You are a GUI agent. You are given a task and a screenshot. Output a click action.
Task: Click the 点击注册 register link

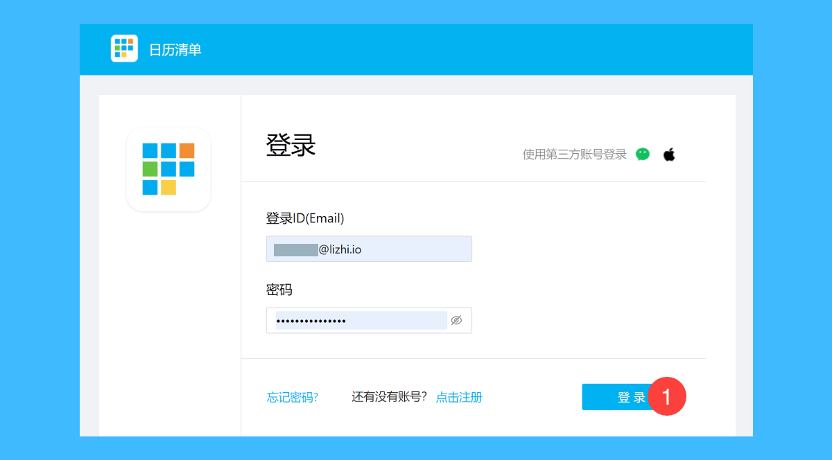click(458, 398)
